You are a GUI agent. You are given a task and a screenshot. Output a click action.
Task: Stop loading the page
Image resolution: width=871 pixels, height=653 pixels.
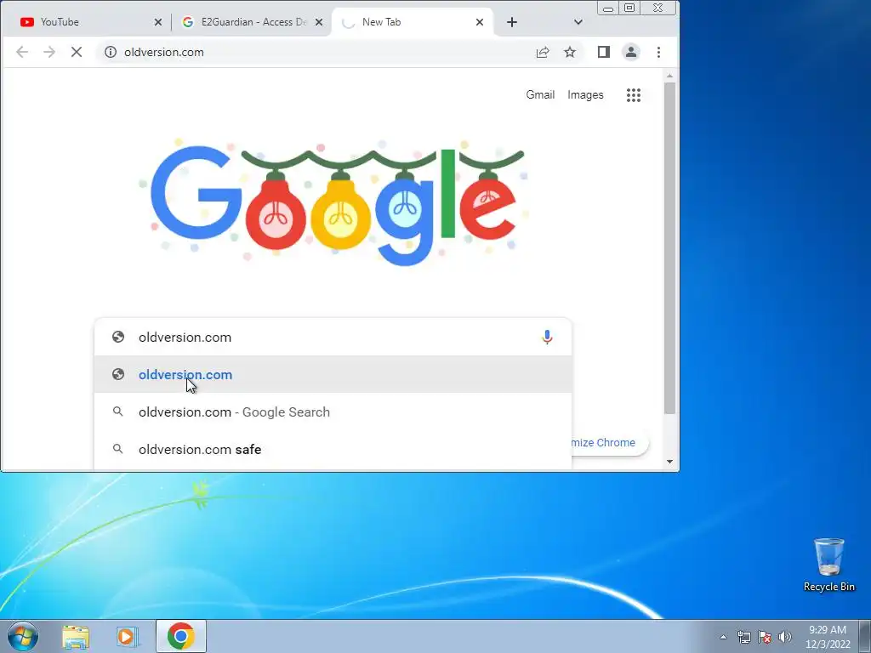77,52
